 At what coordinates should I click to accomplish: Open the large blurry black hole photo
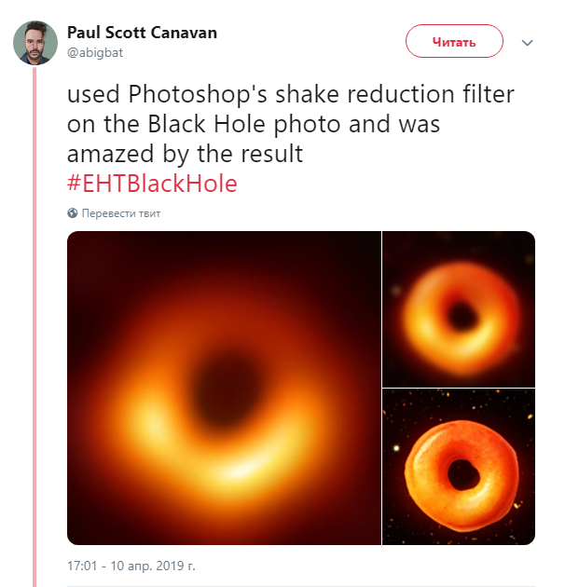224,388
